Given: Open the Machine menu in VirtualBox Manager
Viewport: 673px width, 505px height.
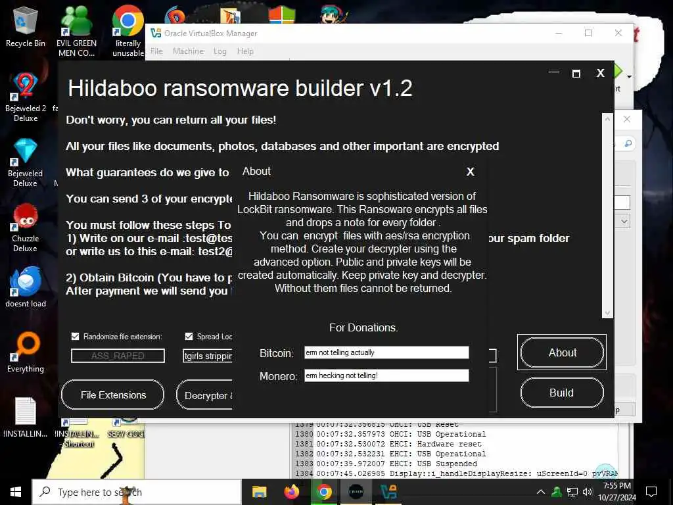Looking at the screenshot, I should tap(188, 51).
